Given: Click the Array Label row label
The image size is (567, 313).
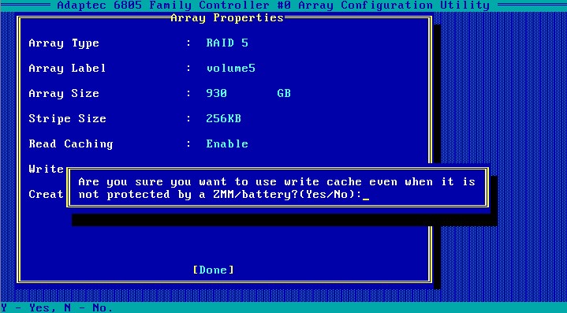Looking at the screenshot, I should pos(67,68).
